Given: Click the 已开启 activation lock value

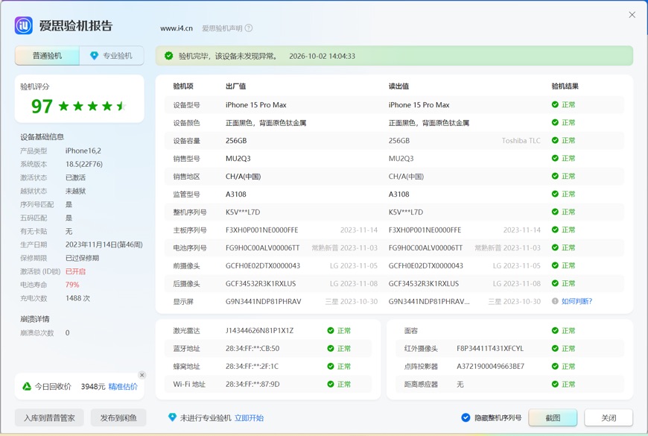Looking at the screenshot, I should click(75, 271).
